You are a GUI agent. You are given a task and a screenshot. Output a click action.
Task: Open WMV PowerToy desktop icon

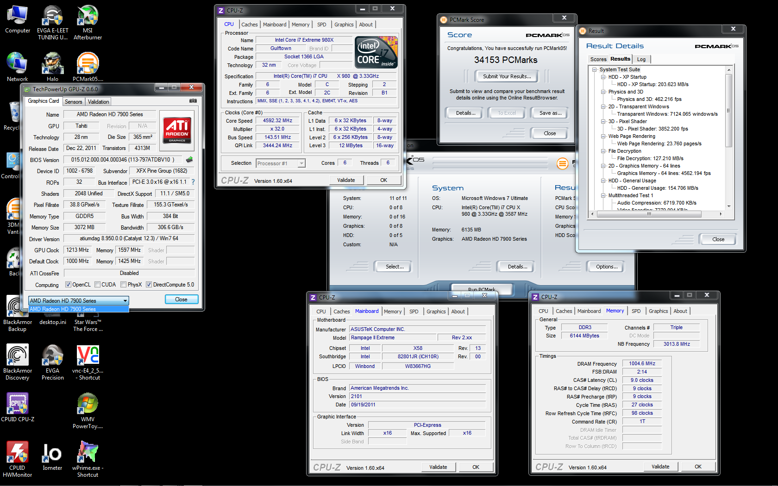[x=88, y=410]
